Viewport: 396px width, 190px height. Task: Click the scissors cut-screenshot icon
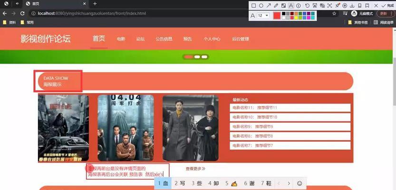315,6
